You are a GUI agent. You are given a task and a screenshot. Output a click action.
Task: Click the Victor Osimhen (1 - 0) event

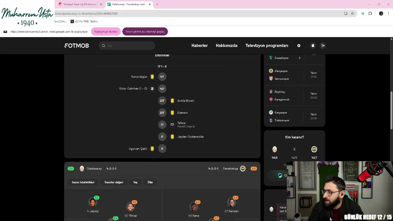[x=133, y=89]
